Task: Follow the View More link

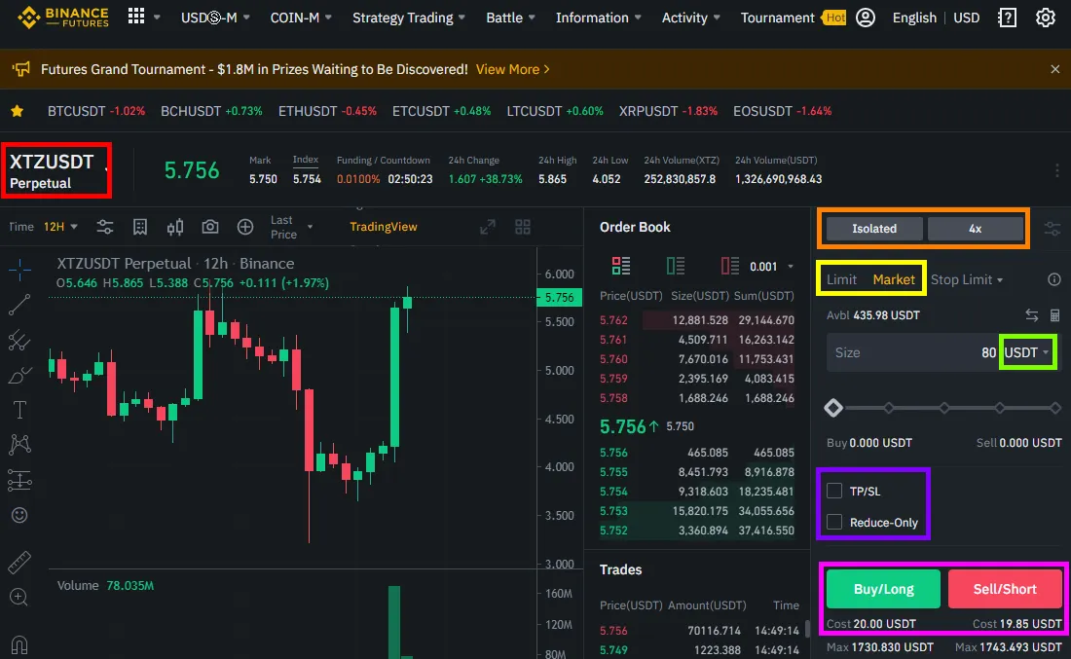Action: click(513, 69)
